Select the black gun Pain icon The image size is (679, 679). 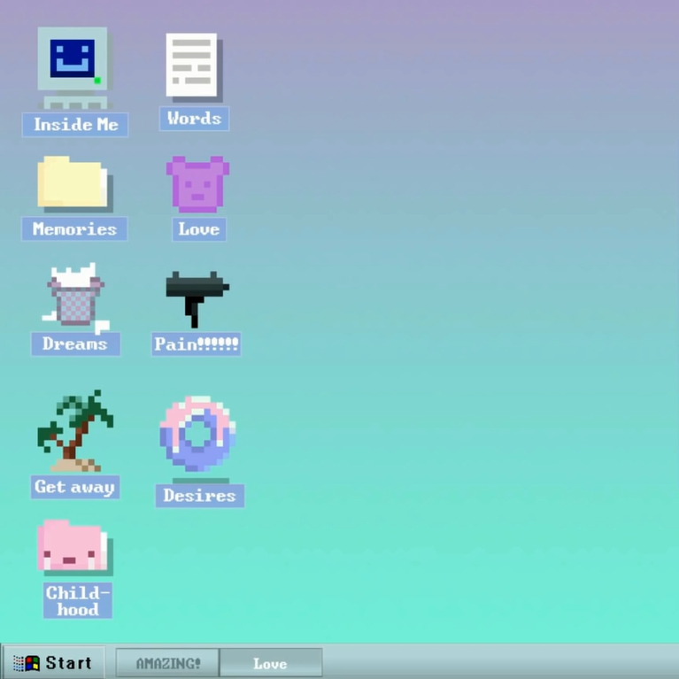coord(197,299)
